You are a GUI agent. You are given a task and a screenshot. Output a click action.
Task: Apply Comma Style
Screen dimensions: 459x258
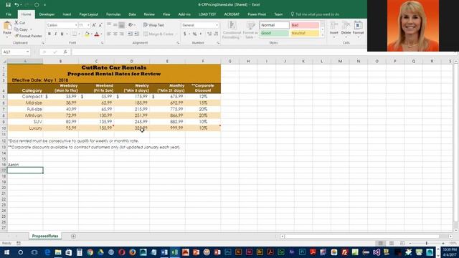[x=201, y=34]
